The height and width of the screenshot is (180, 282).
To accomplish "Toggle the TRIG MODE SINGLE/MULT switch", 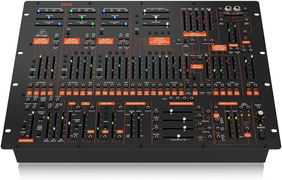I will tap(39, 134).
